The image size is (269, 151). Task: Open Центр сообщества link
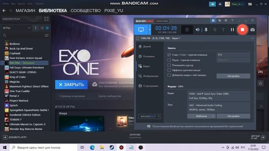[110, 96]
